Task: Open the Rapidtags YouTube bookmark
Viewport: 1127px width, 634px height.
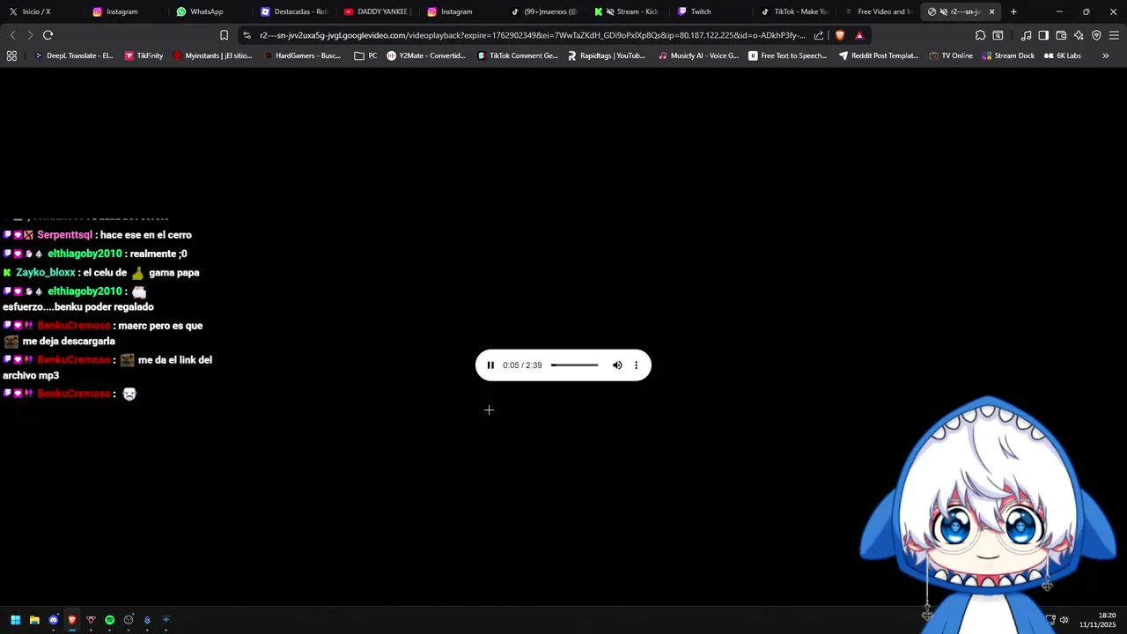Action: click(607, 55)
